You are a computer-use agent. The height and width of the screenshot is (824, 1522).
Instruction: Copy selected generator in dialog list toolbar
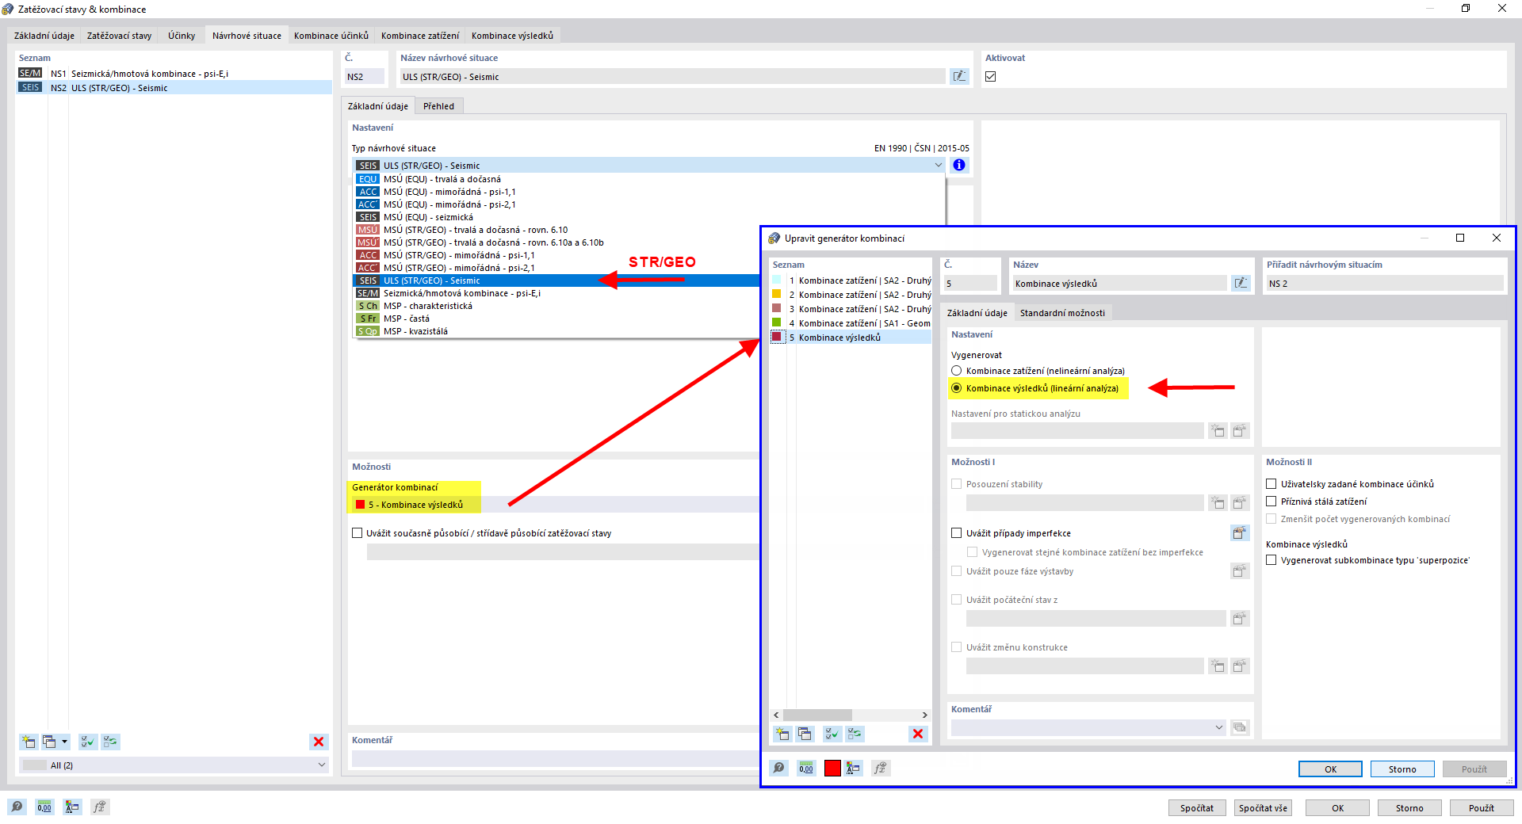pyautogui.click(x=805, y=734)
